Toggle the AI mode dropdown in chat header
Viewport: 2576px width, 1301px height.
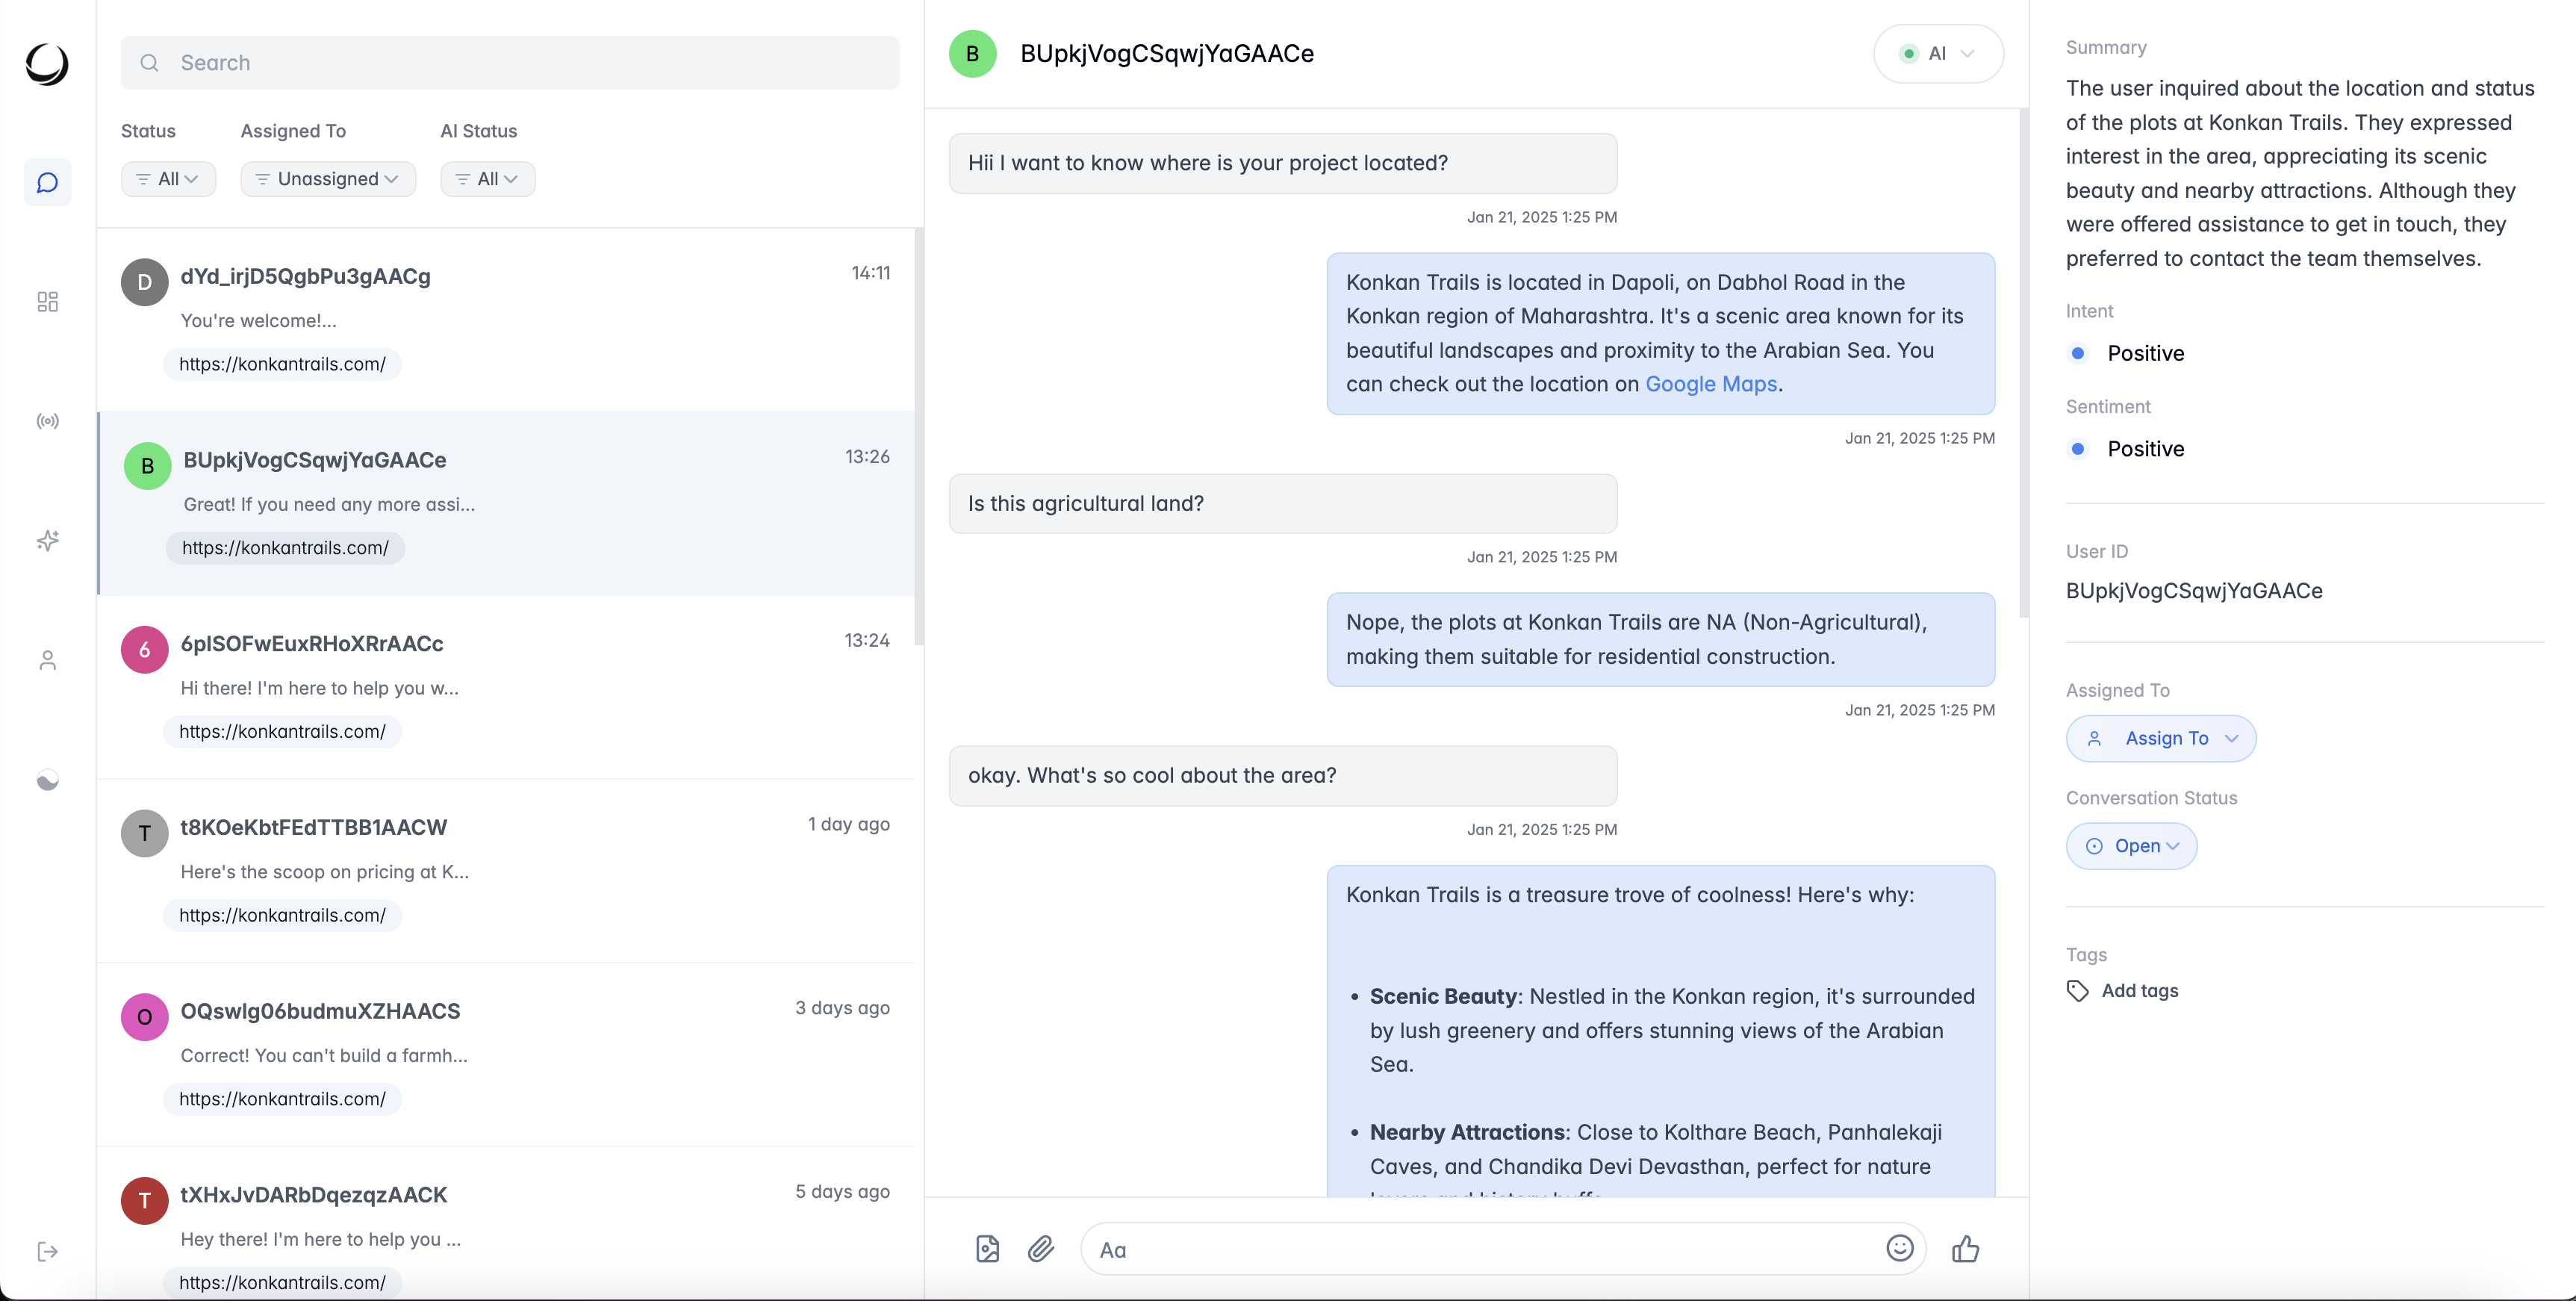point(1937,54)
